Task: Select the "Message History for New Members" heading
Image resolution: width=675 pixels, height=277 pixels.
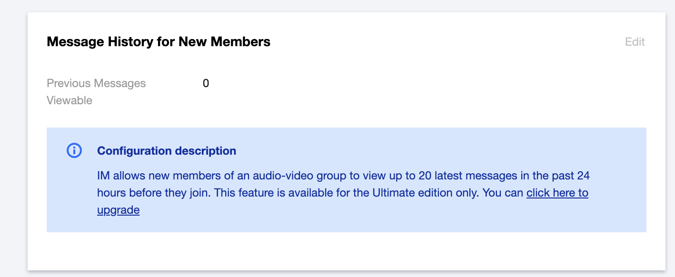Action: coord(159,42)
